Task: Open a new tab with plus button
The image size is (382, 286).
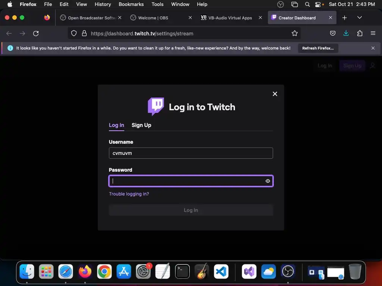Action: click(344, 18)
